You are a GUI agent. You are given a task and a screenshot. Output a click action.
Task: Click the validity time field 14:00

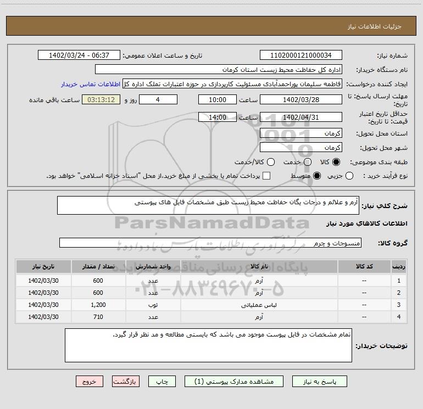pyautogui.click(x=218, y=117)
